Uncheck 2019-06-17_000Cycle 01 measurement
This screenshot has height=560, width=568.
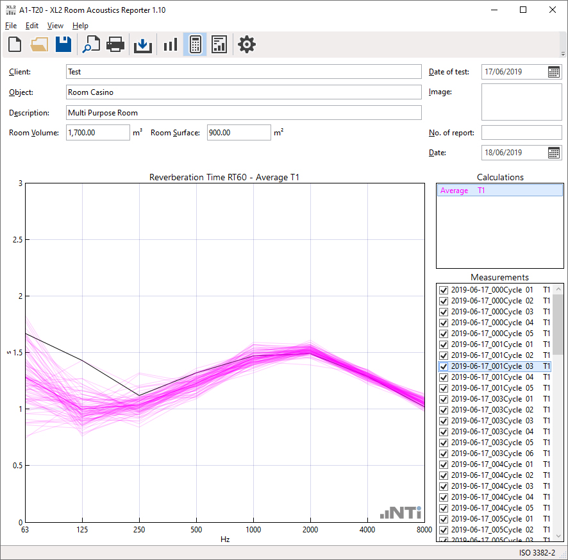pos(443,290)
